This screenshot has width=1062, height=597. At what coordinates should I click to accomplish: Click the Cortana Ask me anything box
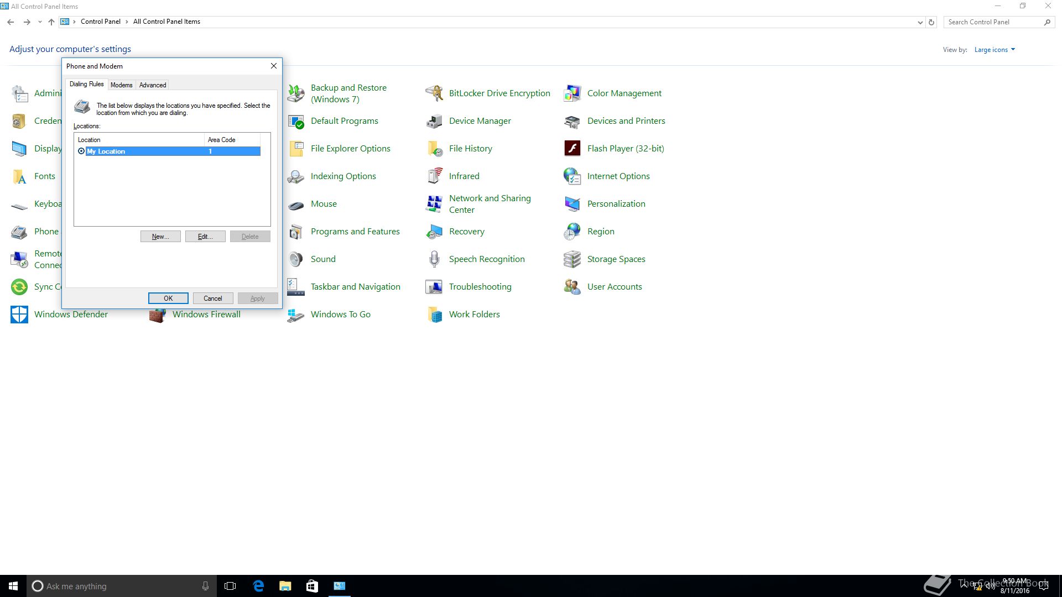(122, 586)
